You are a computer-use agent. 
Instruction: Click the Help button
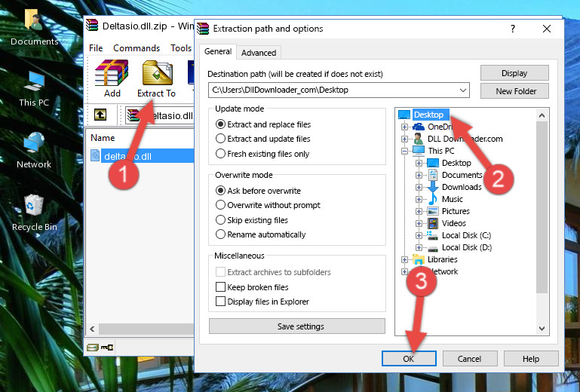[531, 358]
